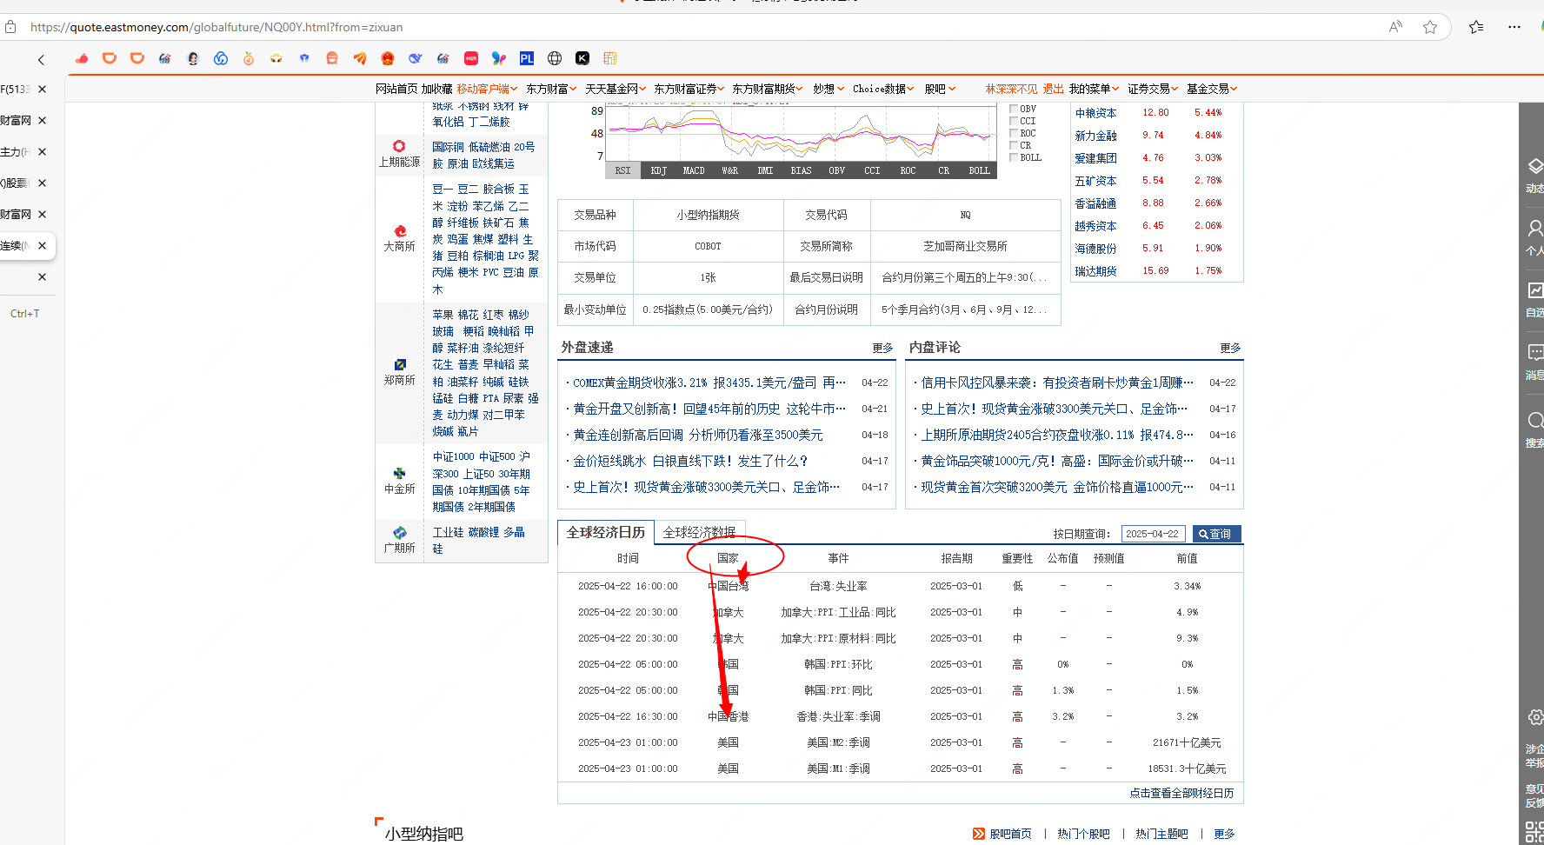Screen dimensions: 1544x845
Task: Expand the 证券交易 dropdown menu
Action: pos(1153,89)
